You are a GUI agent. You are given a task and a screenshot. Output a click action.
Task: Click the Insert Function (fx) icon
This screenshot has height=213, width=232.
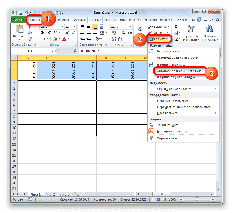75,51
